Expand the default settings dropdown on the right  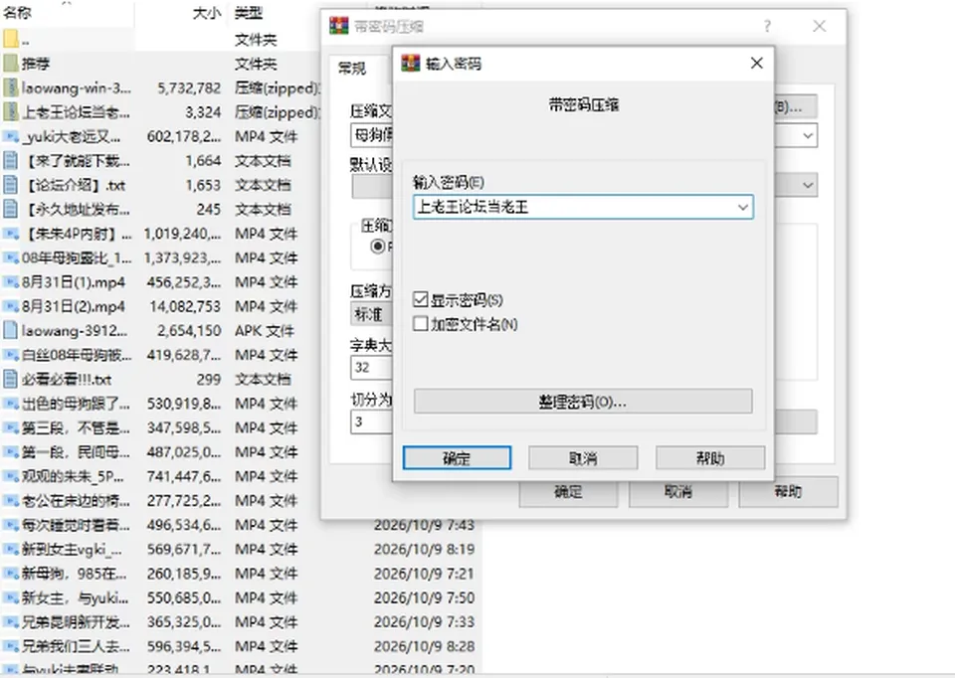click(x=808, y=185)
